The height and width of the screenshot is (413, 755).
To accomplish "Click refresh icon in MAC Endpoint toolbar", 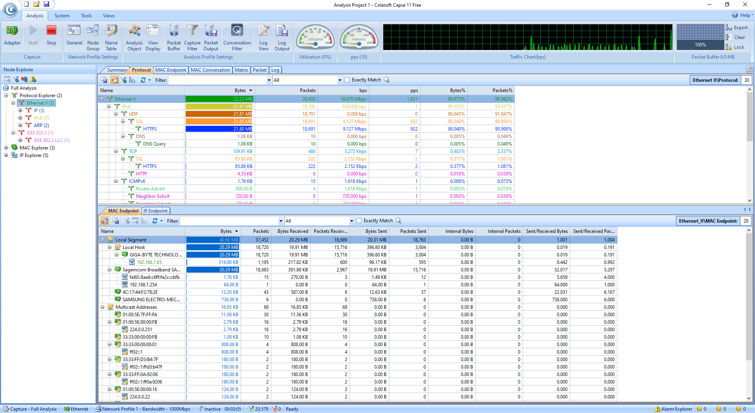I will point(155,221).
